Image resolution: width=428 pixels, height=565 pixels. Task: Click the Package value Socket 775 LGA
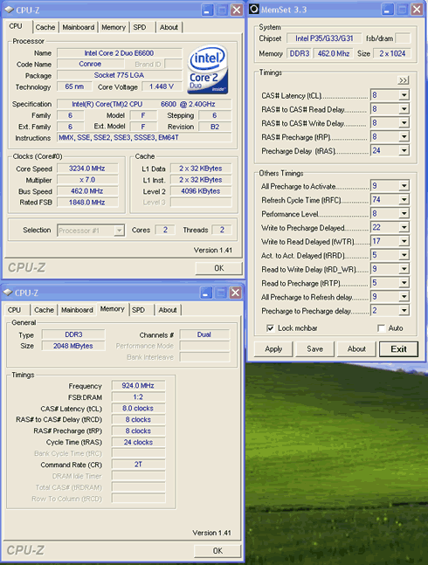pyautogui.click(x=119, y=75)
